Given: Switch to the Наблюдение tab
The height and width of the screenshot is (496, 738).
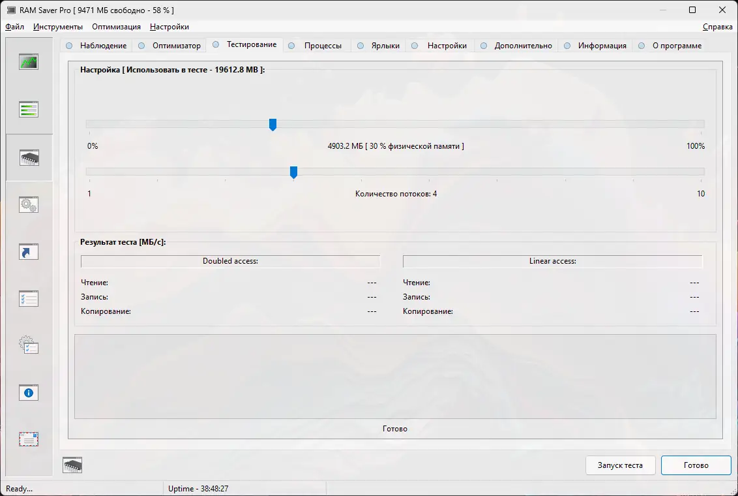Looking at the screenshot, I should pos(97,45).
